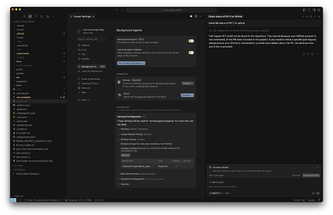Expand the OUTLINE section
This screenshot has height=215, width=333.
pos(18,166)
